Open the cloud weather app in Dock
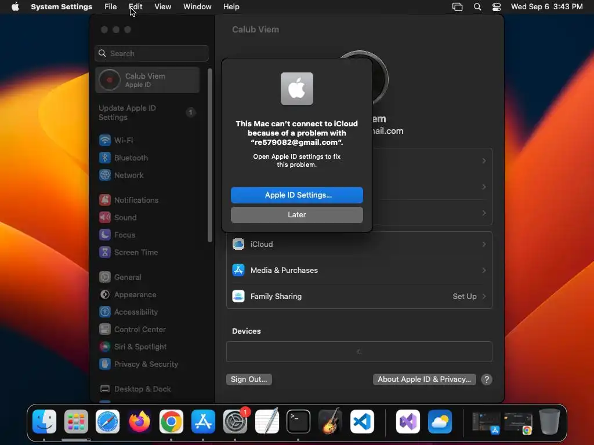 tap(440, 421)
